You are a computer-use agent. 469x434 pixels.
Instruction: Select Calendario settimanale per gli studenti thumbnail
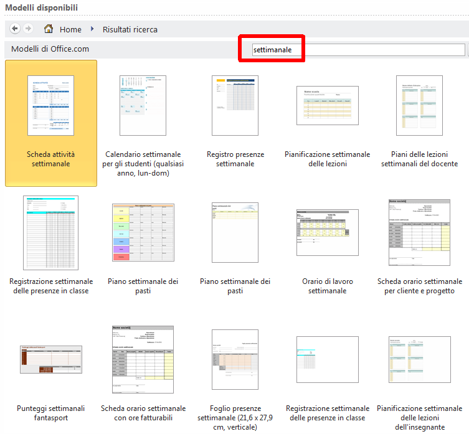[143, 106]
